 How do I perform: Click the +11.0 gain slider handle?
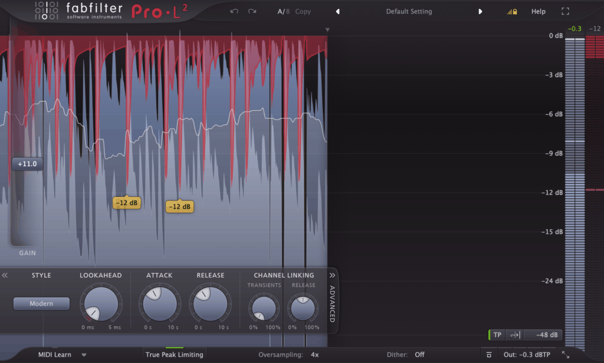[27, 164]
